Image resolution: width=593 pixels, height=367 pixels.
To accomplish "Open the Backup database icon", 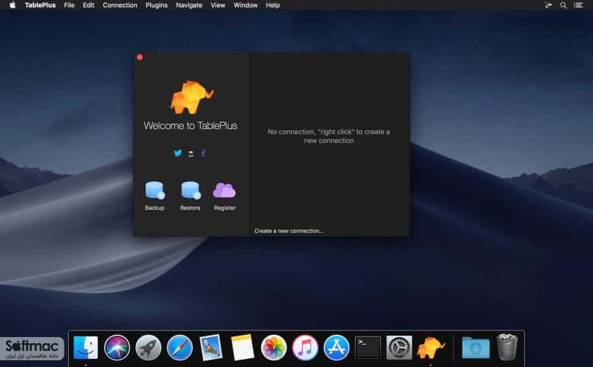I will coord(154,190).
